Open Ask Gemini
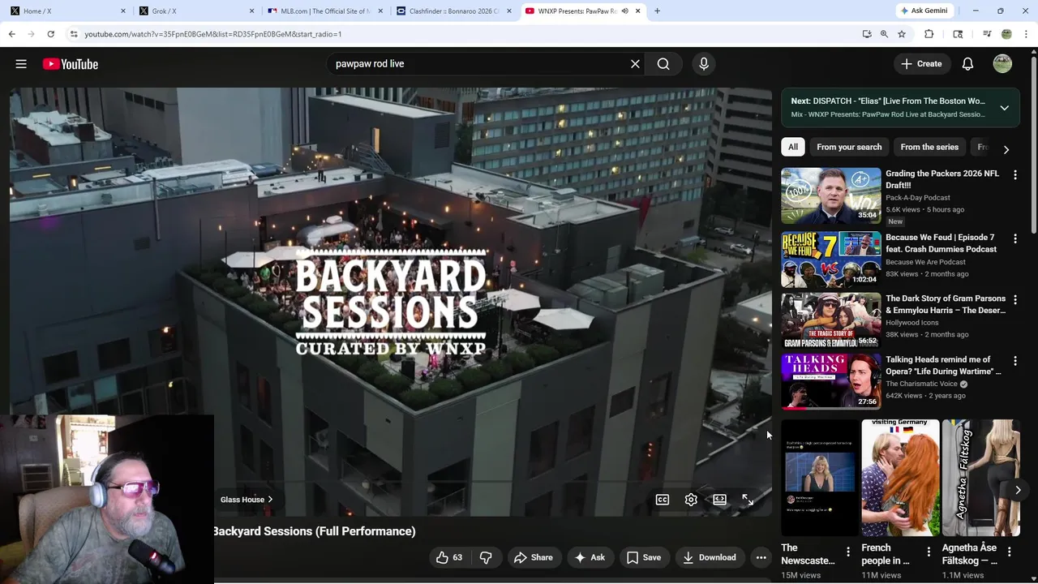The height and width of the screenshot is (584, 1038). click(925, 11)
